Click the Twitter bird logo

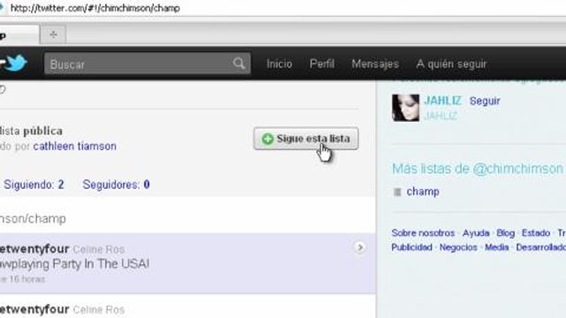click(x=16, y=63)
